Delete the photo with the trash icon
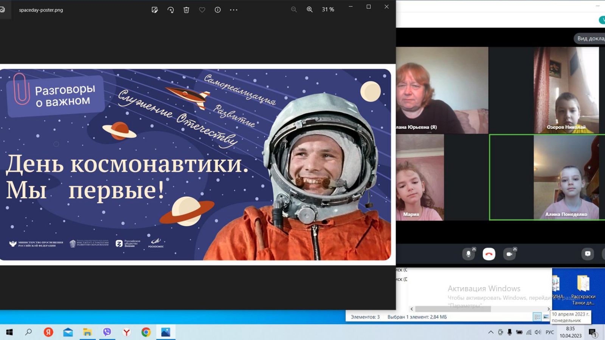 pos(186,10)
